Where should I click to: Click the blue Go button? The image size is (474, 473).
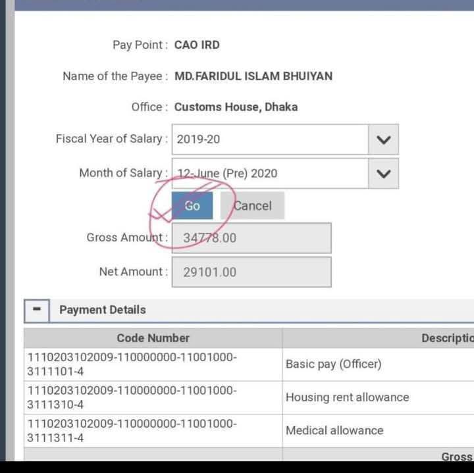[192, 206]
